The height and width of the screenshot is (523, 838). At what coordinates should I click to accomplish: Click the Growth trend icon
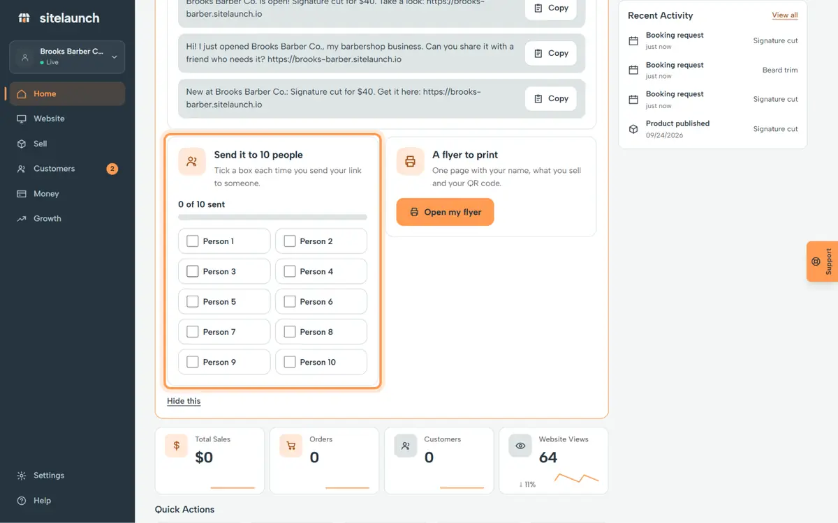(22, 219)
